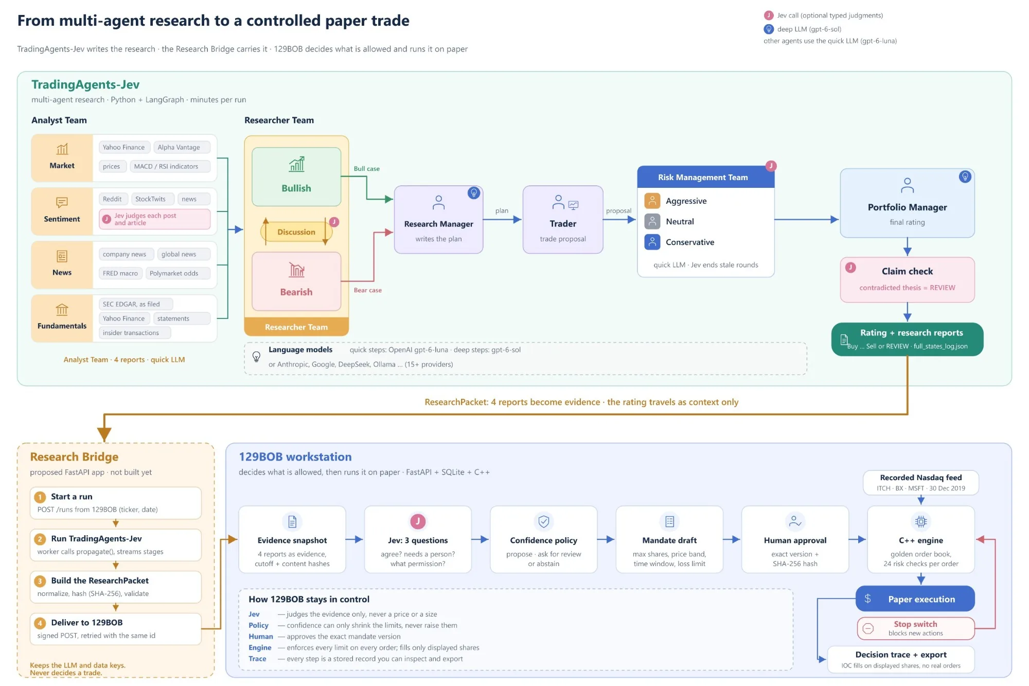The height and width of the screenshot is (686, 1029).
Task: Click the Stop switch circle icon
Action: pyautogui.click(x=868, y=628)
